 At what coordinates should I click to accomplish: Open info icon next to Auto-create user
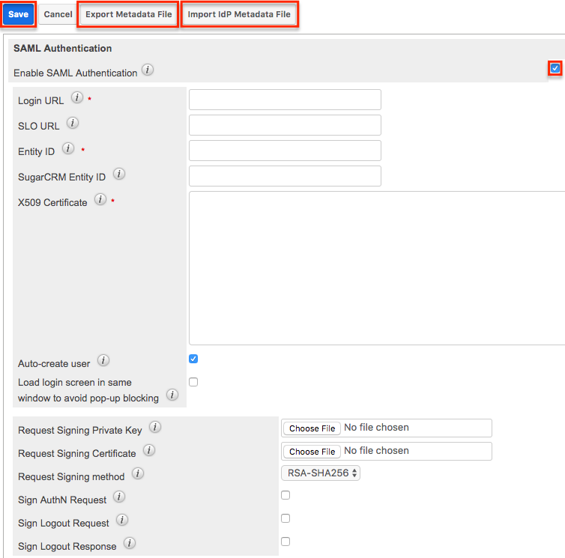click(103, 360)
